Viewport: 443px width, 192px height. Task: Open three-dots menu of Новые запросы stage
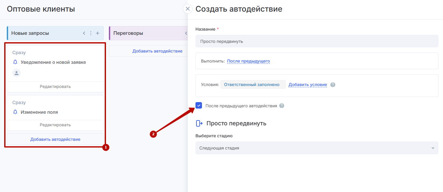[91, 33]
